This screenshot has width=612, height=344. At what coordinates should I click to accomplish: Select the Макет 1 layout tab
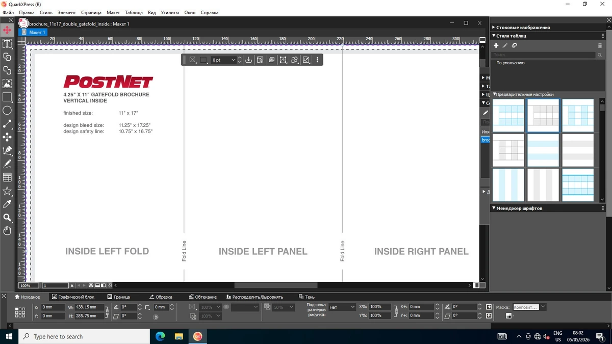pyautogui.click(x=33, y=32)
